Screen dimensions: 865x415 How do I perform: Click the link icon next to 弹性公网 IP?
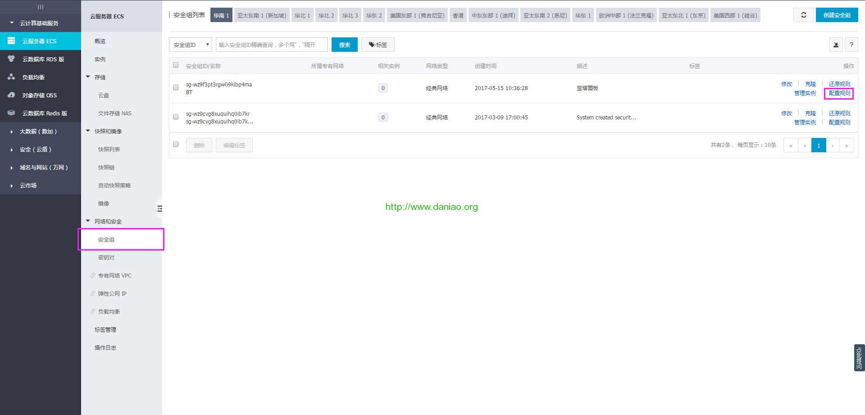tap(93, 293)
